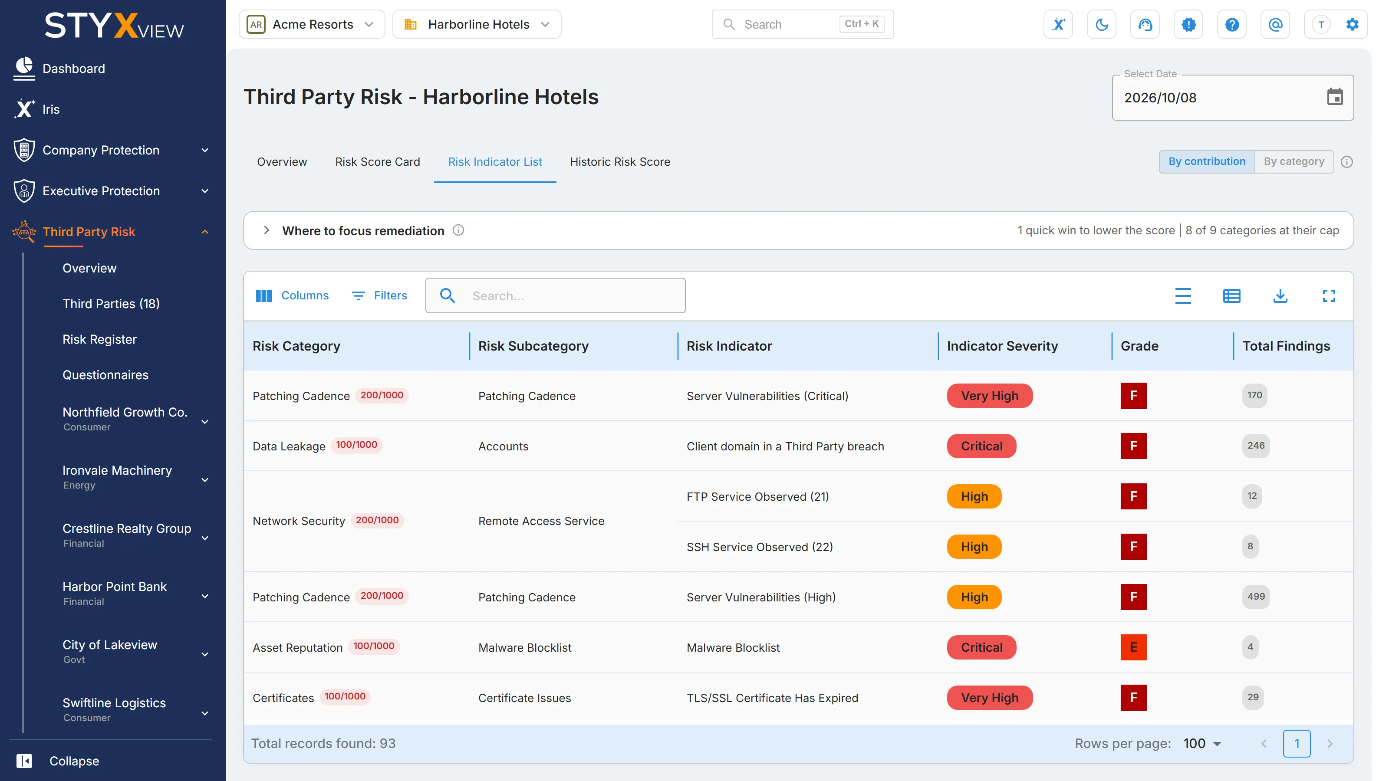Screen dimensions: 1389x781
Task: Open the Columns chooser
Action: [292, 295]
